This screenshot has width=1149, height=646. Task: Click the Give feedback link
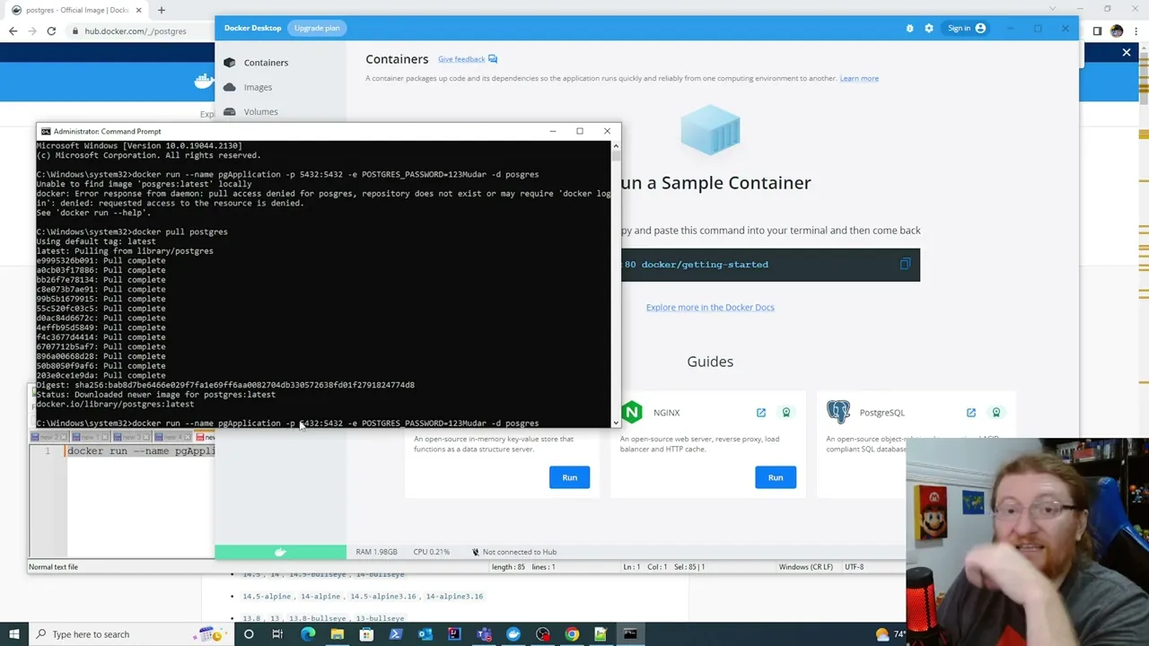[468, 59]
